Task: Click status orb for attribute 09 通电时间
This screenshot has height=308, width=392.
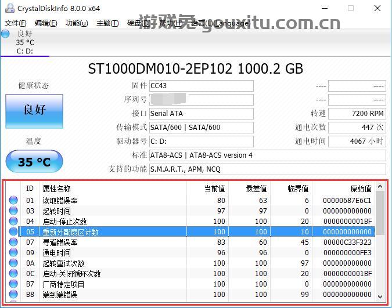Action: [x=13, y=252]
